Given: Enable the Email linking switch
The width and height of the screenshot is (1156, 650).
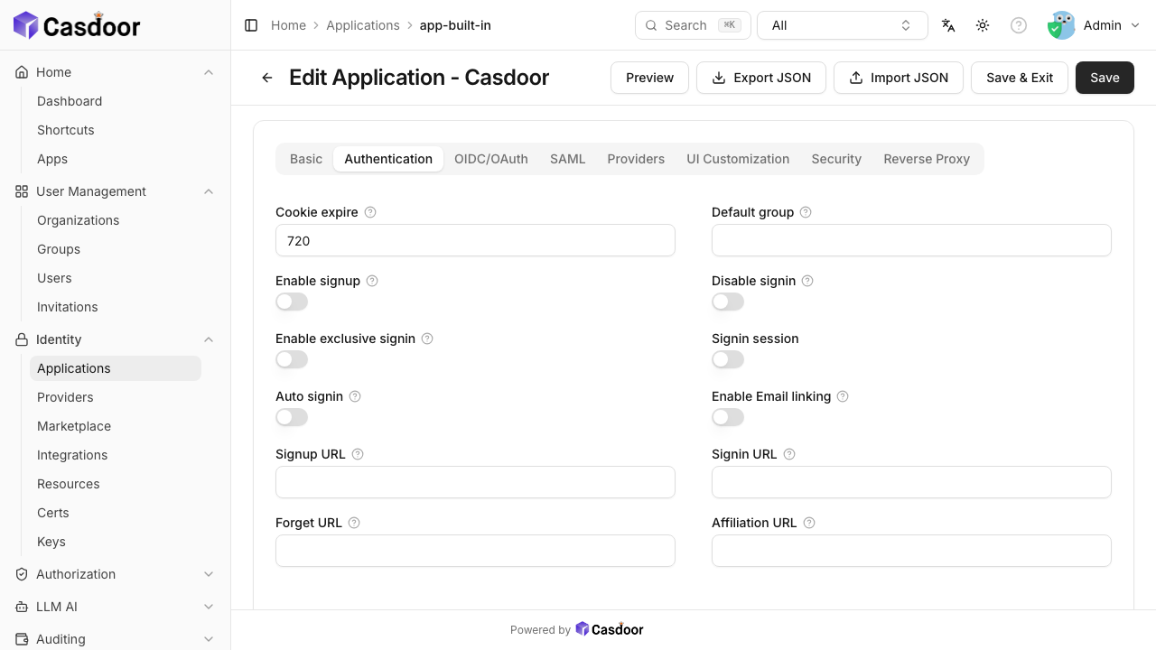Looking at the screenshot, I should click(x=728, y=417).
